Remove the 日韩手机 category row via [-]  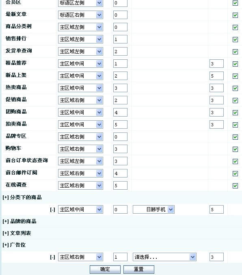52,210
